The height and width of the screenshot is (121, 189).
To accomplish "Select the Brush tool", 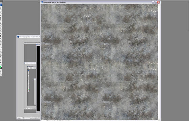I will click(1, 26).
